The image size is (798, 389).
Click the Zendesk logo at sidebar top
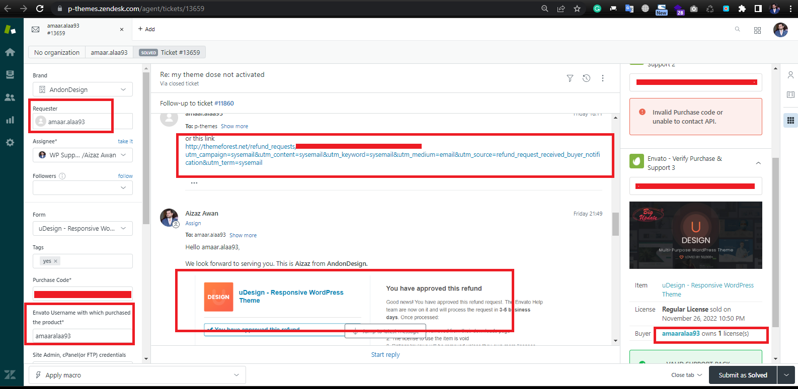point(10,30)
